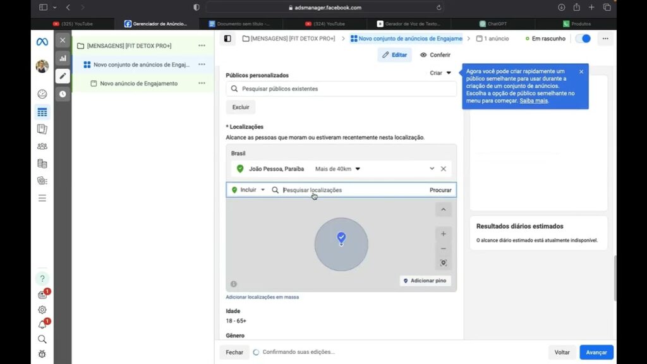Image resolution: width=647 pixels, height=364 pixels.
Task: Click Adicionar localizações em massa link
Action: click(x=262, y=297)
